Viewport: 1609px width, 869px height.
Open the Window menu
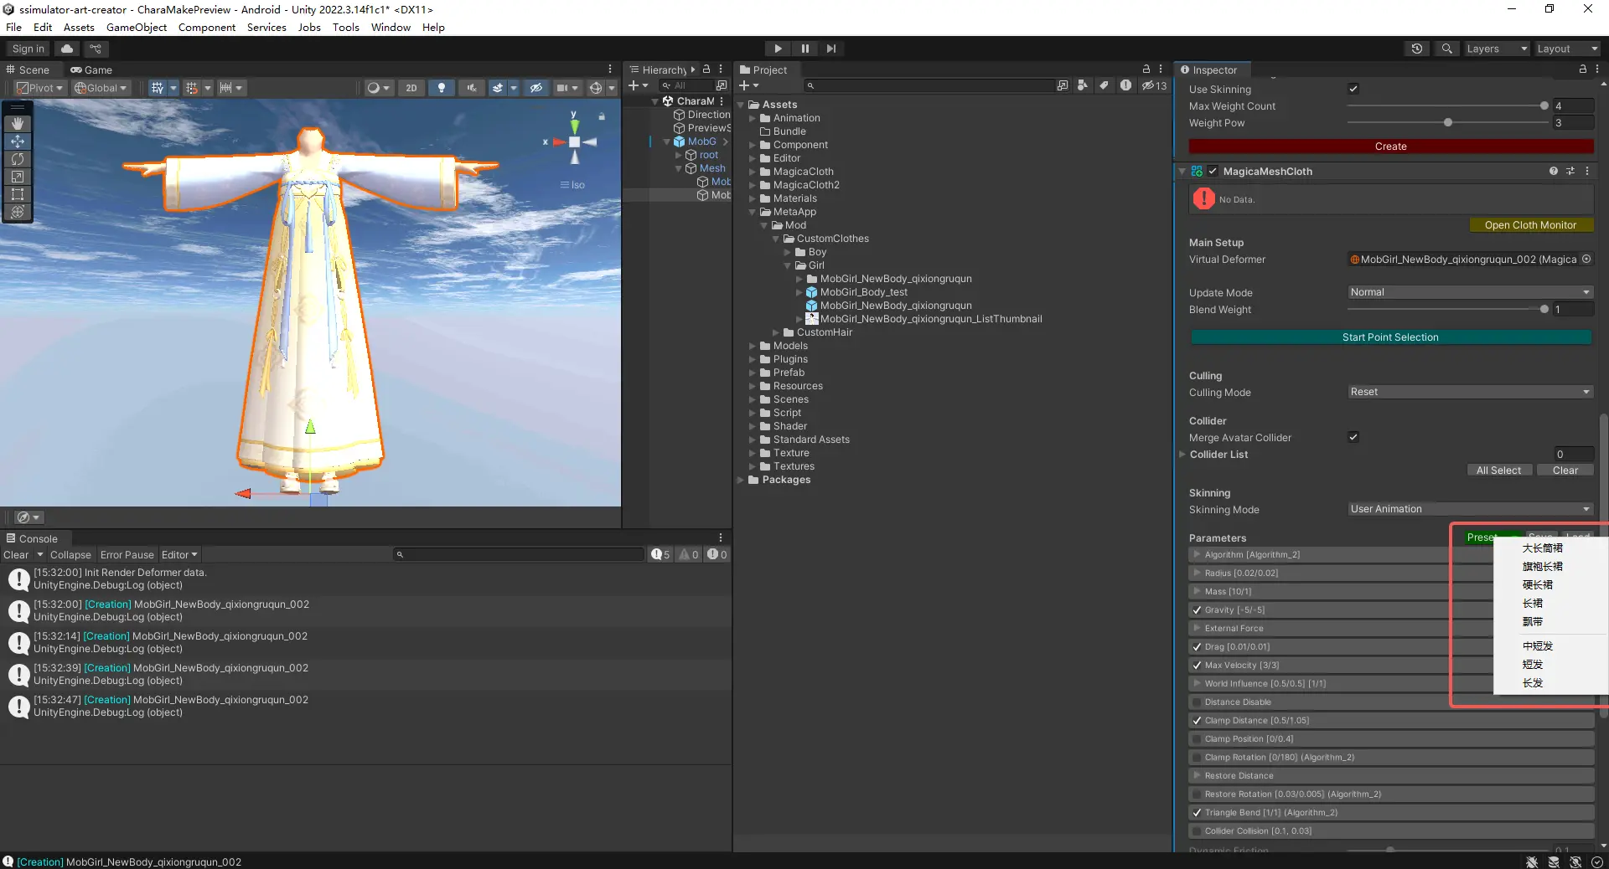(391, 27)
